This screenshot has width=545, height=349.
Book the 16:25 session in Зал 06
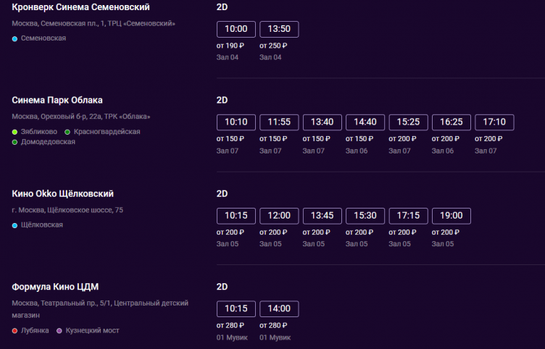pos(452,122)
